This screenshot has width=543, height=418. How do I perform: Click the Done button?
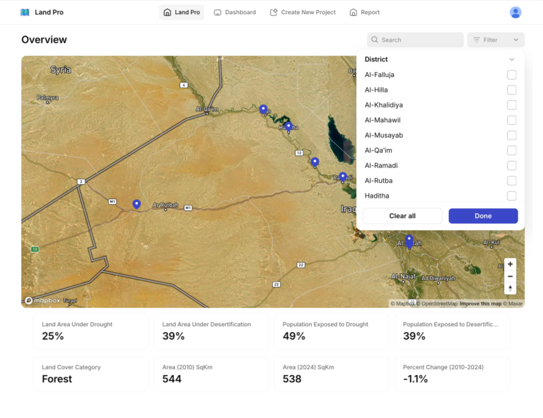coord(483,216)
